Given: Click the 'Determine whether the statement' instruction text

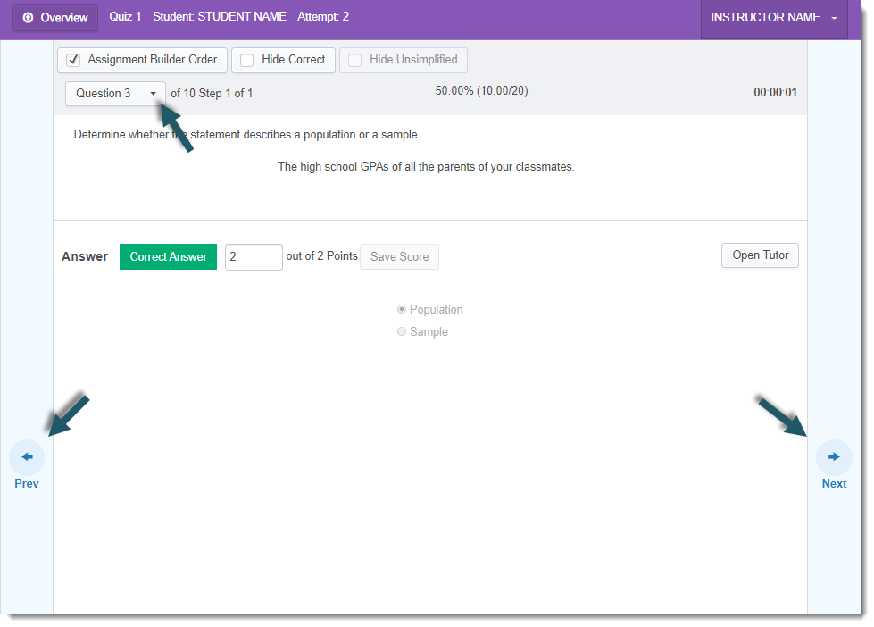Looking at the screenshot, I should click(x=247, y=135).
